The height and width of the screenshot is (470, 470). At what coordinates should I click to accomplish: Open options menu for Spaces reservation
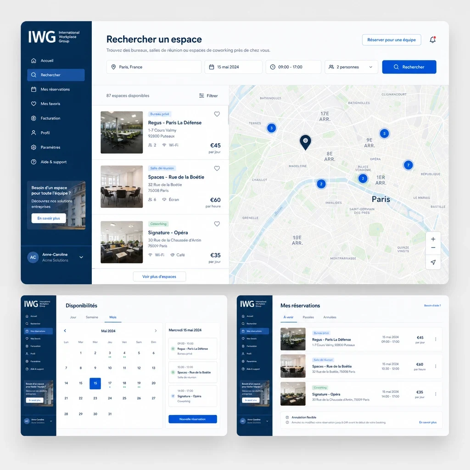coord(436,366)
